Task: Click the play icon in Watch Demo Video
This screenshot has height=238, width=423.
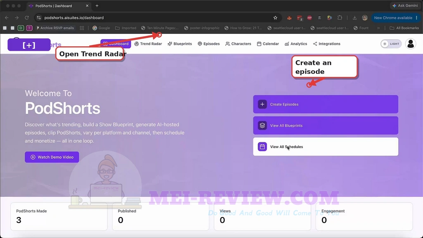Action: [33, 157]
